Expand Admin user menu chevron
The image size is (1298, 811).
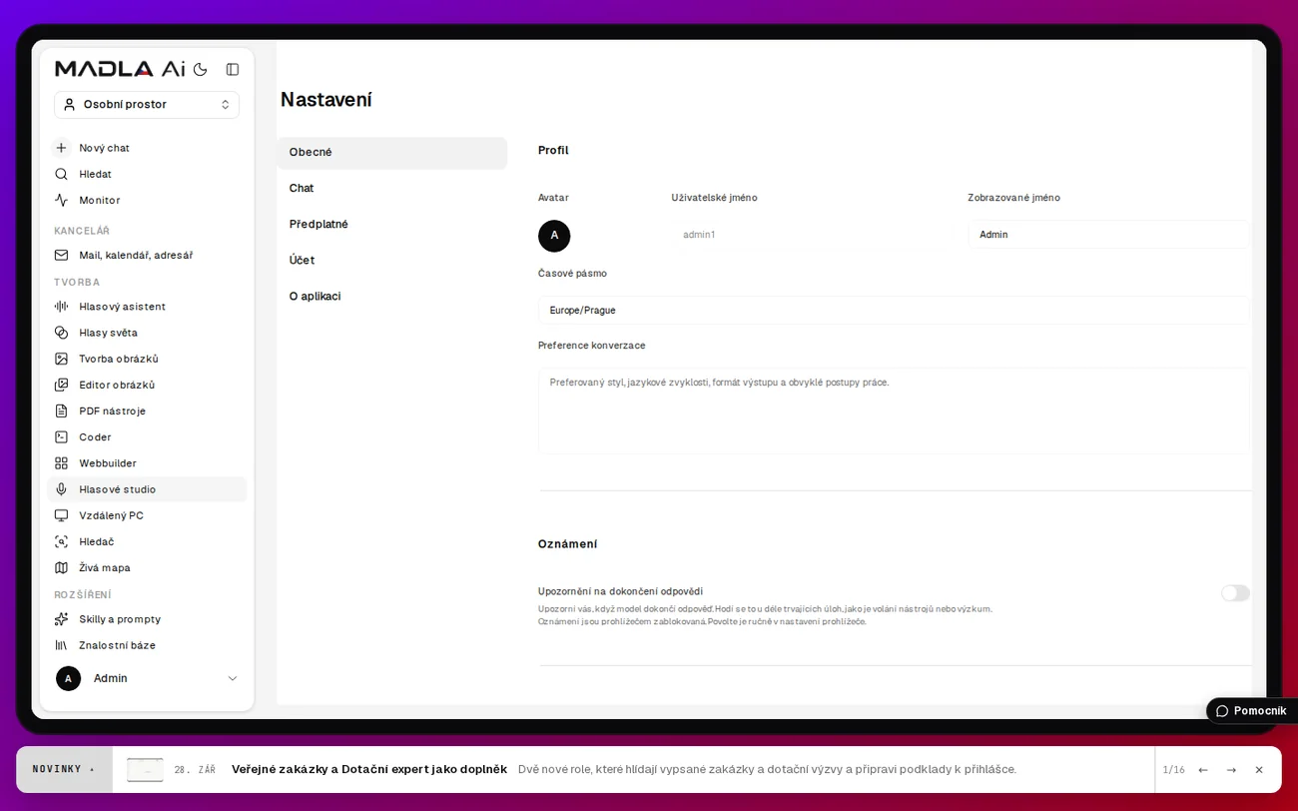[233, 678]
